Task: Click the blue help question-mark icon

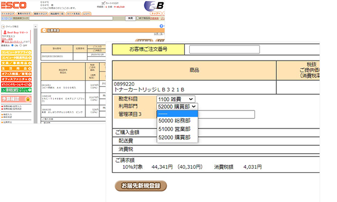Action: pos(161,26)
